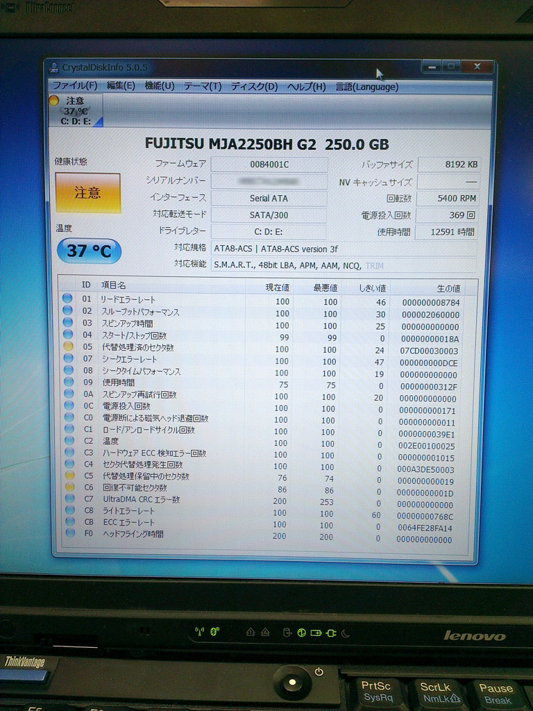
Task: Select the 回復不可能セクタ数 attribute name
Action: click(x=135, y=487)
